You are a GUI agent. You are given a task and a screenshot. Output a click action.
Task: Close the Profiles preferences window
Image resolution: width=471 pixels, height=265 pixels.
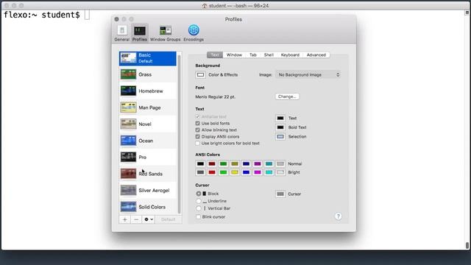coord(116,19)
